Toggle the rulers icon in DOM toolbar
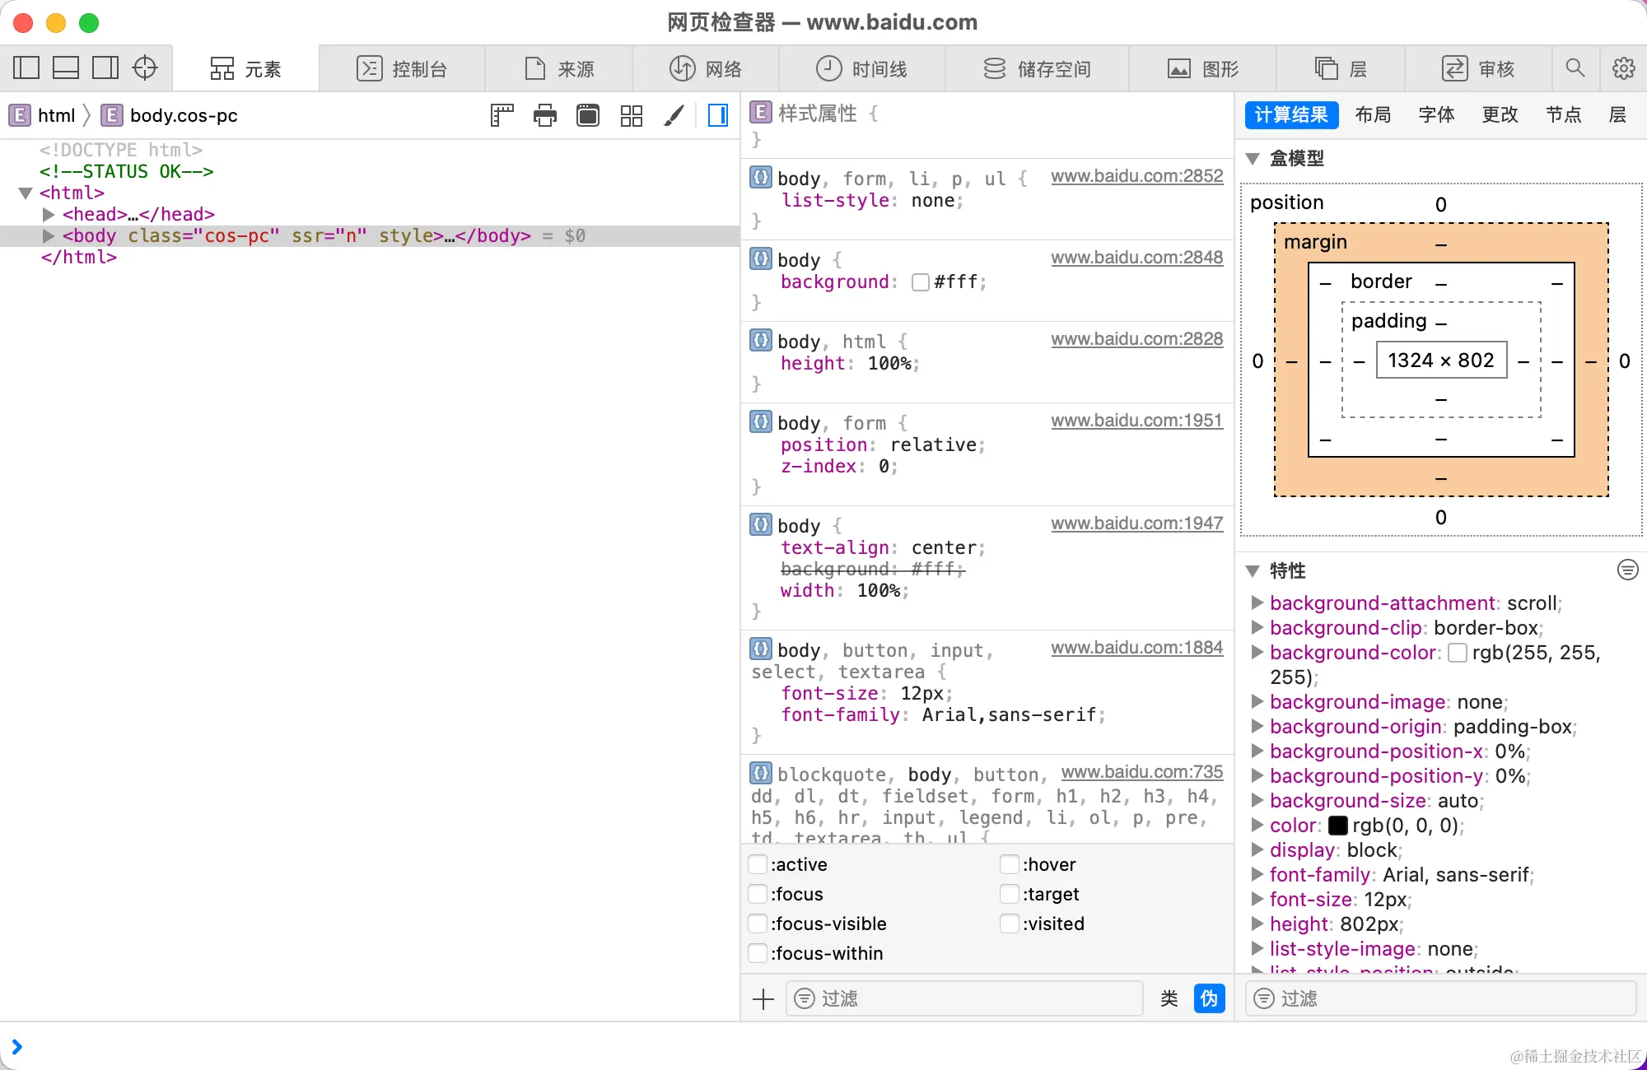Image resolution: width=1647 pixels, height=1070 pixels. pos(502,115)
